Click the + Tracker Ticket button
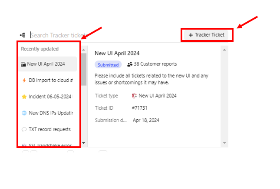This screenshot has width=280, height=189. coord(207,34)
